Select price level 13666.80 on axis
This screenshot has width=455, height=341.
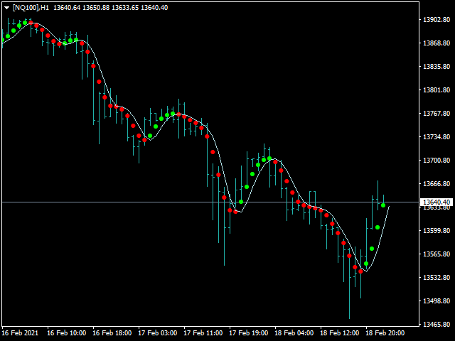[x=437, y=184]
